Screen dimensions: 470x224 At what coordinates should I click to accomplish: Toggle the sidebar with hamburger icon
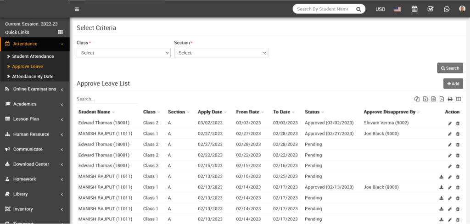[x=77, y=9]
